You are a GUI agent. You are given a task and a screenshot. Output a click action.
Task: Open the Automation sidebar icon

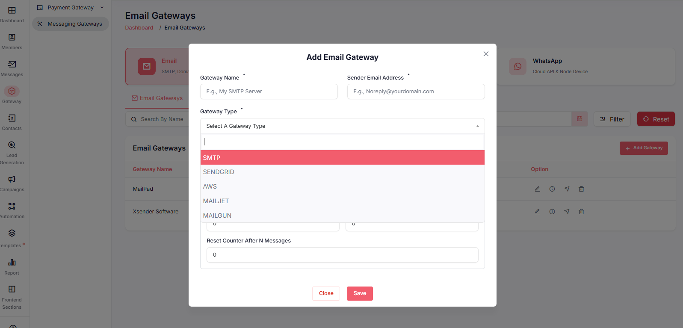12,207
